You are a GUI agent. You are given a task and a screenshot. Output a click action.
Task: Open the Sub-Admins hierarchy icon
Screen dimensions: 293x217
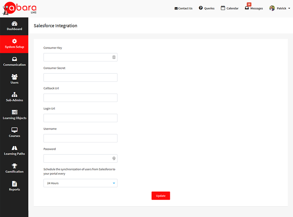[x=15, y=94]
